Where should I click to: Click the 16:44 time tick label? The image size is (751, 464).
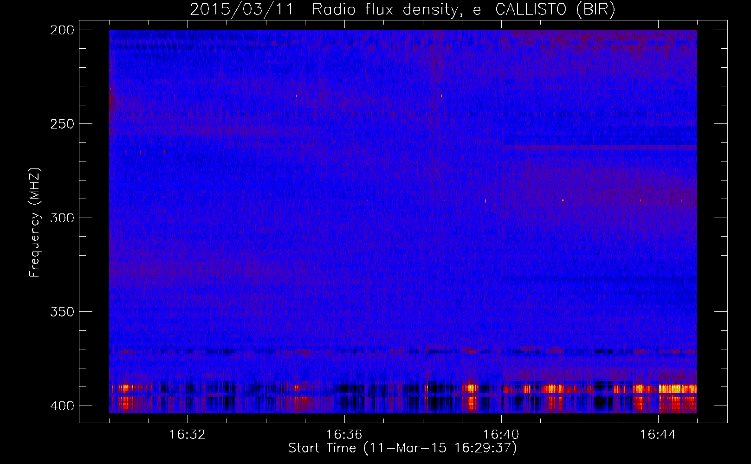pos(658,435)
